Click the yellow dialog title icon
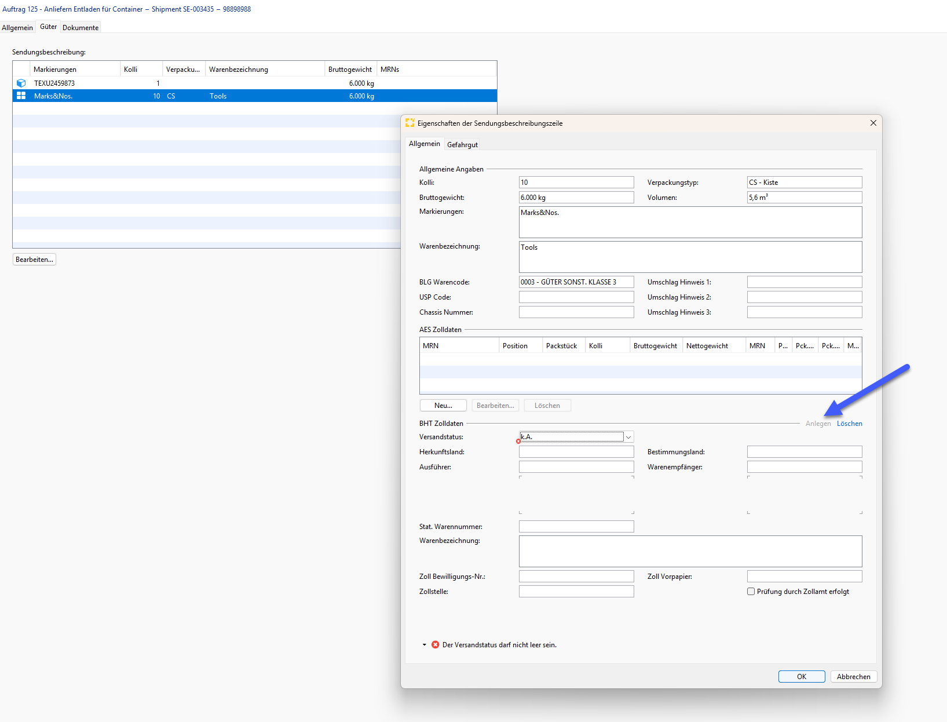Image resolution: width=947 pixels, height=722 pixels. point(410,123)
